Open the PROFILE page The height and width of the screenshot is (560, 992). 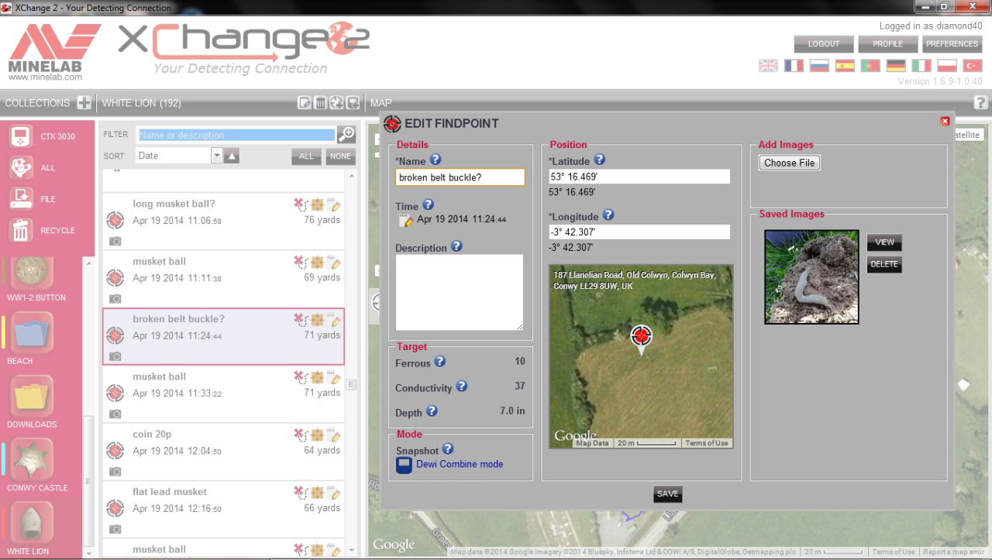point(887,44)
